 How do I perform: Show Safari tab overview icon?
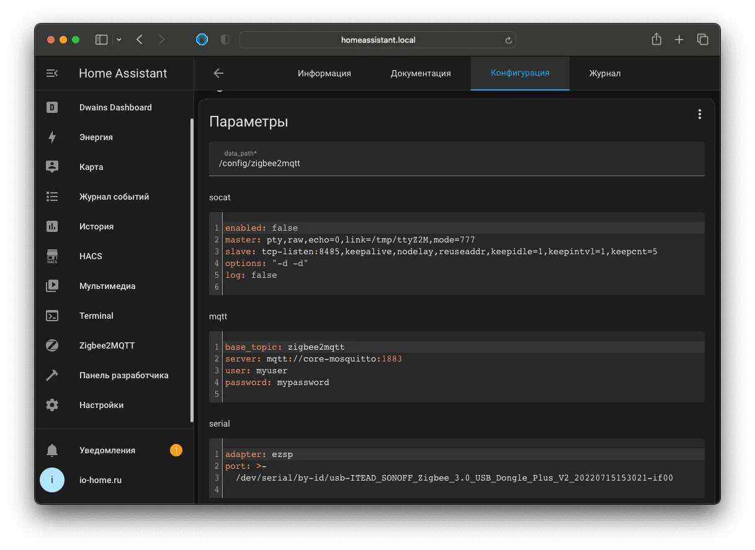point(702,40)
